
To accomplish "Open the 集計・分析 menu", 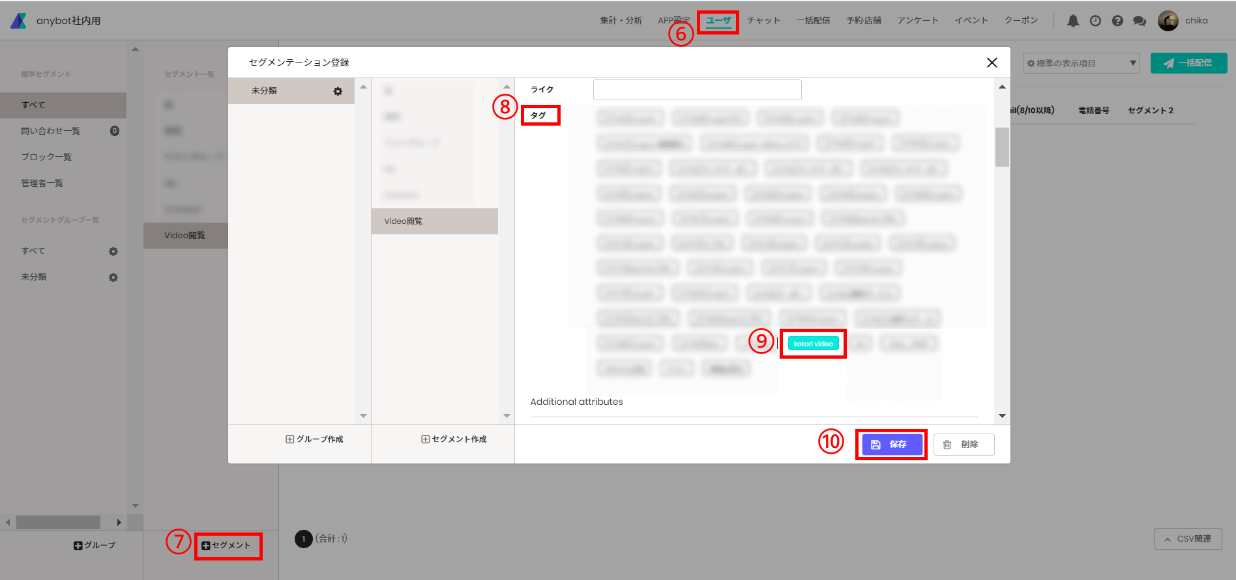I will tap(621, 21).
